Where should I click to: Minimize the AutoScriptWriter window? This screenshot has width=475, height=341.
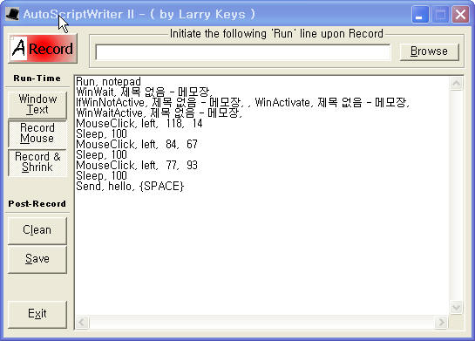(420, 15)
